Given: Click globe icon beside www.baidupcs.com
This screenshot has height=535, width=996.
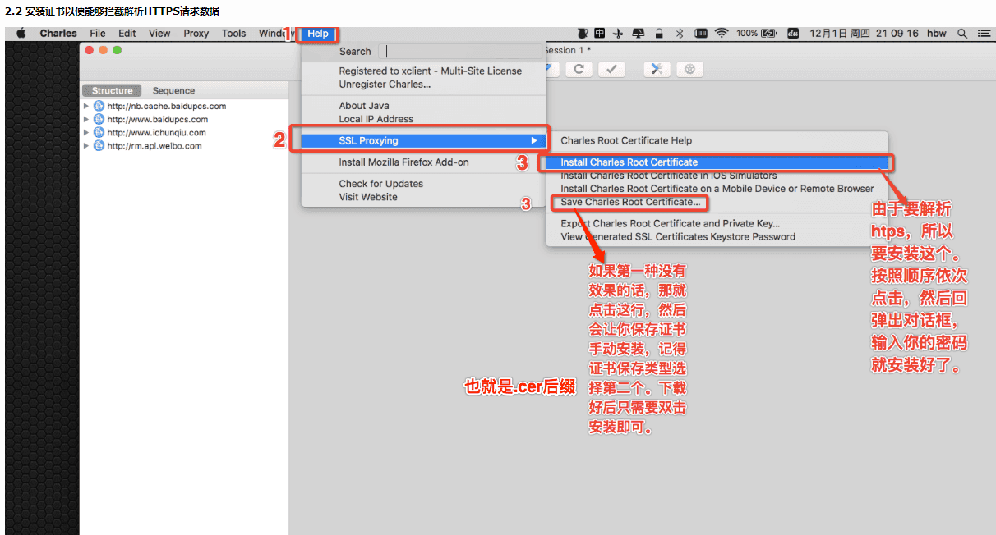Looking at the screenshot, I should 99,119.
